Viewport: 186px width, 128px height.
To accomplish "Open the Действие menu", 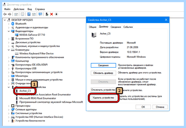I will 19,9.
